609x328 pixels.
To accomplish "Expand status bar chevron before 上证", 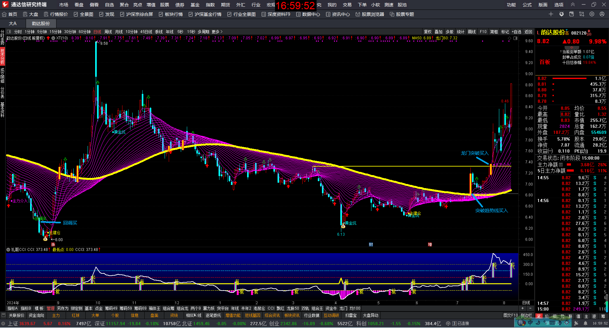I will 3,324.
